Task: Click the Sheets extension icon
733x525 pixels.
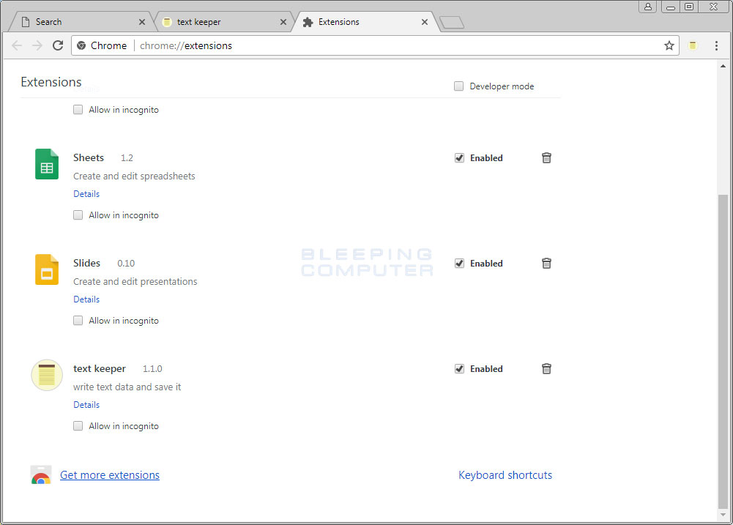Action: coord(46,163)
